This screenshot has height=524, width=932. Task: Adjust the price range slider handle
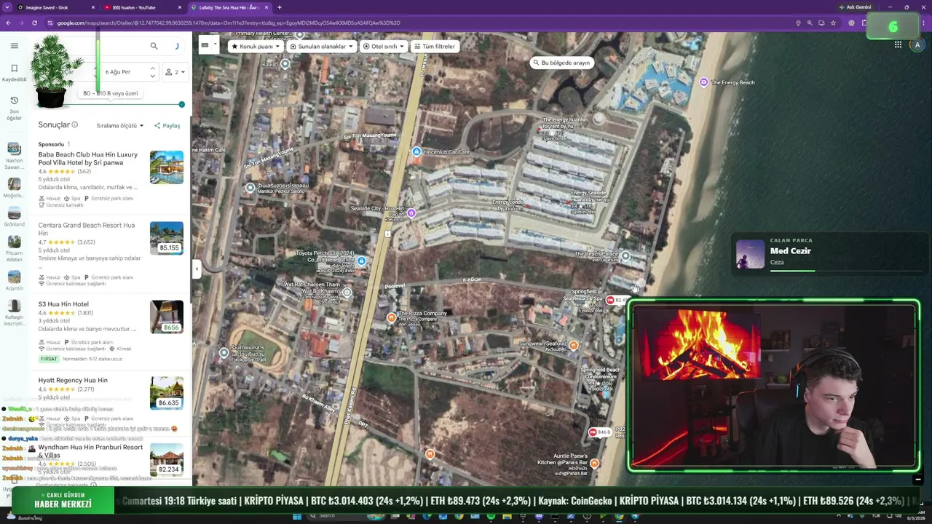coord(181,105)
